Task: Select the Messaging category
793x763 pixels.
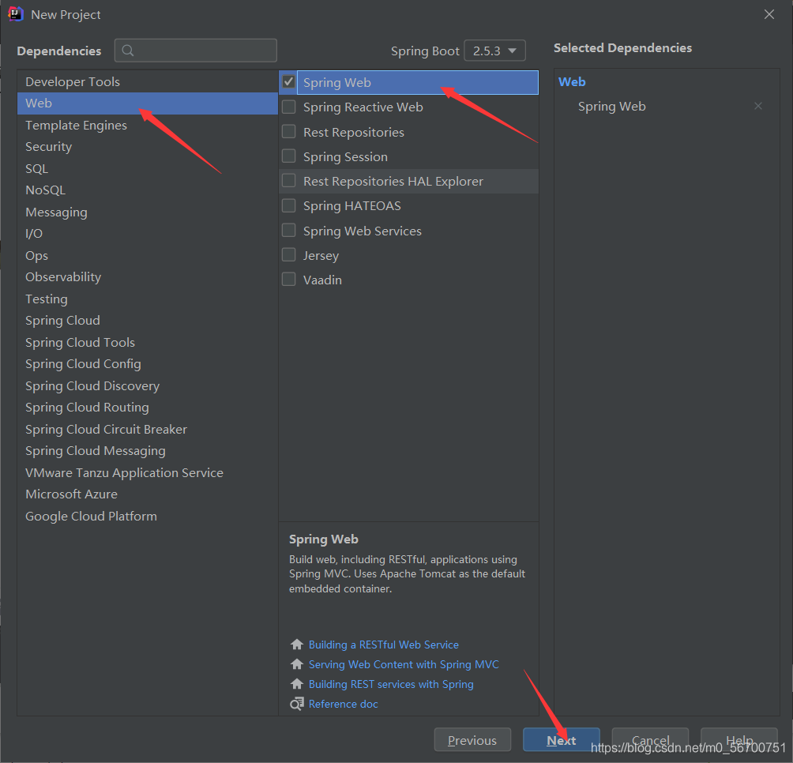Action: (147, 212)
